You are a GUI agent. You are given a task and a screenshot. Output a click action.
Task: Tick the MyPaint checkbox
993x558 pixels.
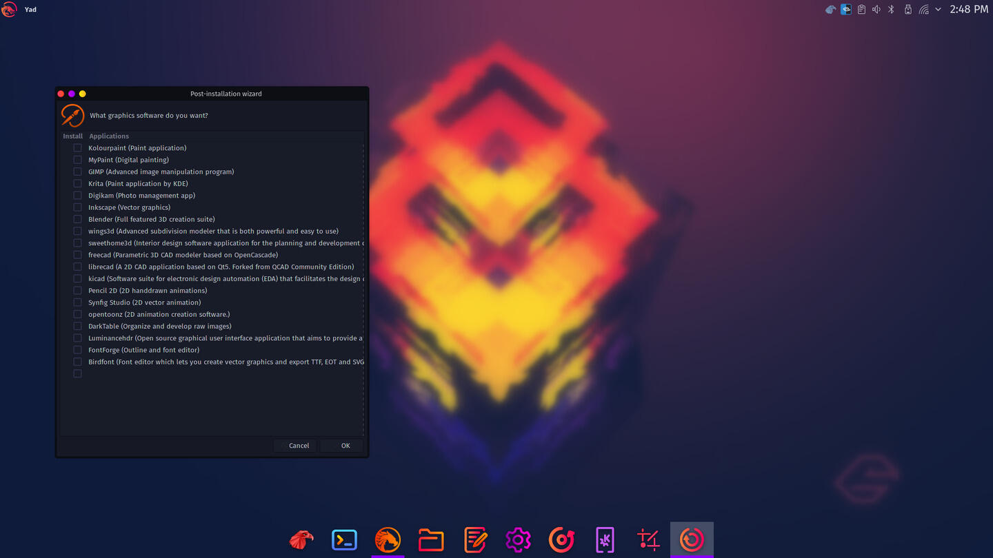77,160
